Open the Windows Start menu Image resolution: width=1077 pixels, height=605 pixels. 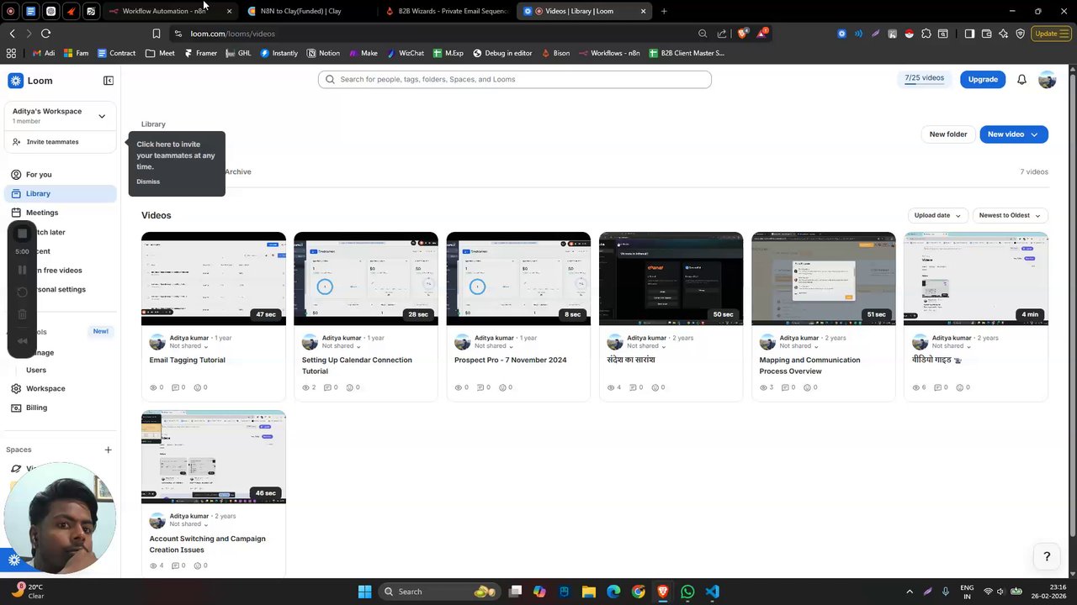tap(364, 592)
